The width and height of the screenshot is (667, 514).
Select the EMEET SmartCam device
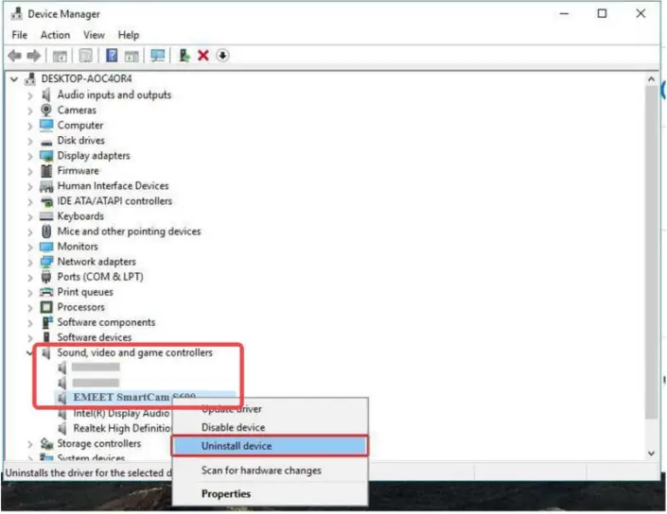click(134, 397)
